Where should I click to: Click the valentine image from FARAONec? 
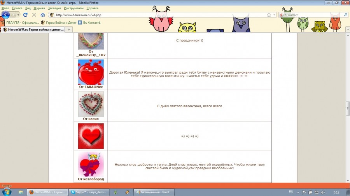pos(91,72)
